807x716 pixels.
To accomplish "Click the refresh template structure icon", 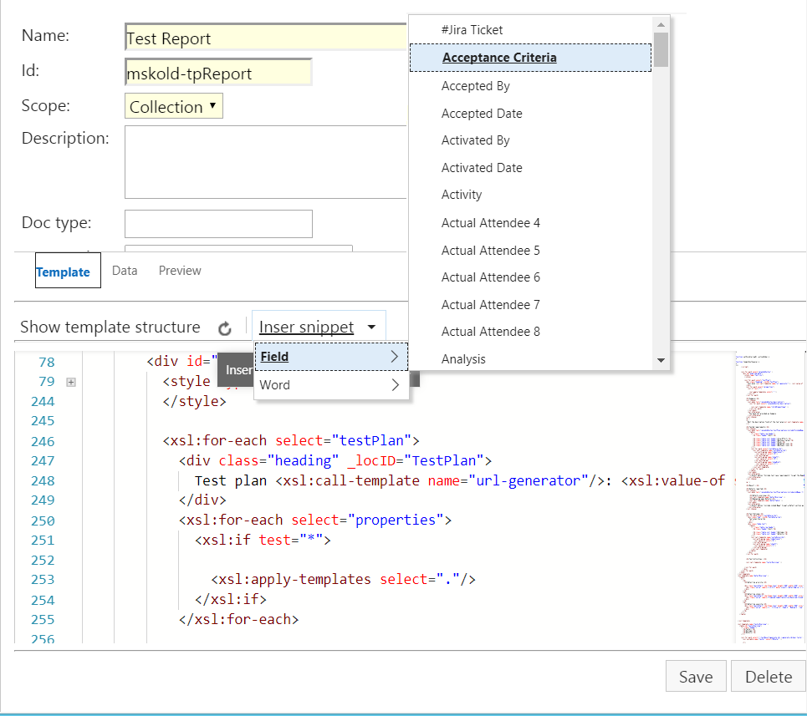I will click(224, 328).
